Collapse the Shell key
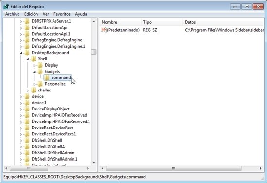Screen dimensions: 267x183 click(x=28, y=59)
